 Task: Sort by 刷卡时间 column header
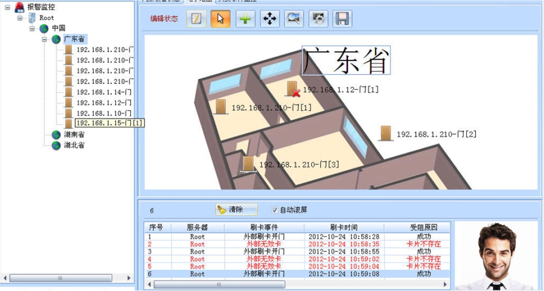(x=344, y=228)
